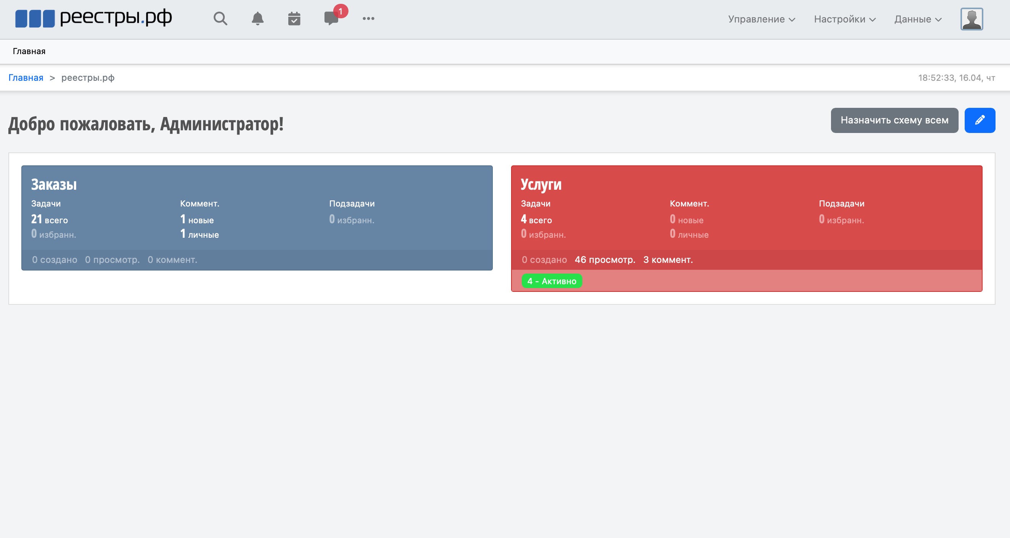
Task: Open 0 личные comments in Услуги
Action: click(689, 234)
